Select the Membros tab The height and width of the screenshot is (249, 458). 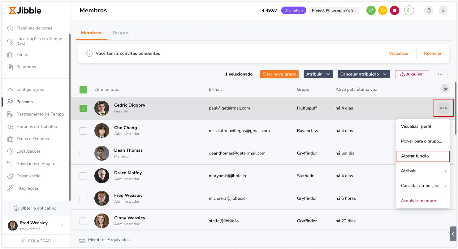92,33
